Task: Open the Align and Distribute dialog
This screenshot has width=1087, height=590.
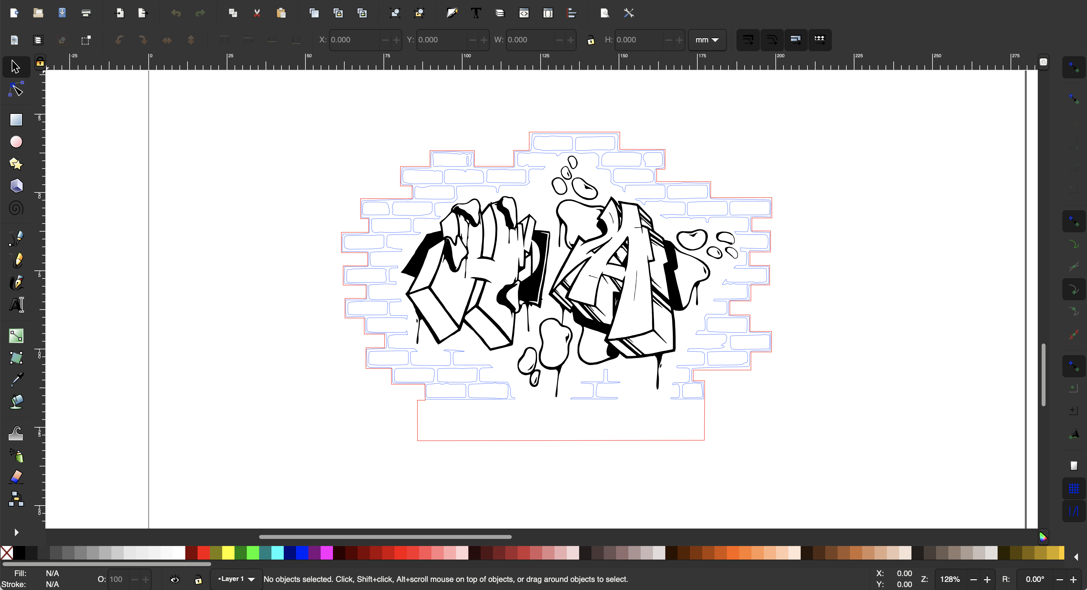Action: [x=572, y=13]
